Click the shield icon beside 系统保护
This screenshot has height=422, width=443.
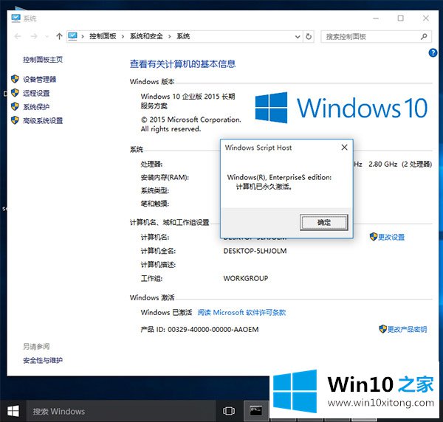[15, 106]
